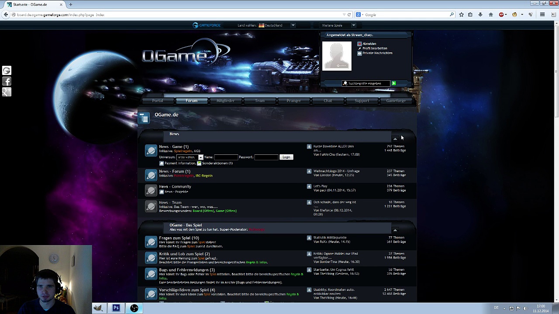
Task: Open Photoshop from the taskbar
Action: (x=116, y=308)
